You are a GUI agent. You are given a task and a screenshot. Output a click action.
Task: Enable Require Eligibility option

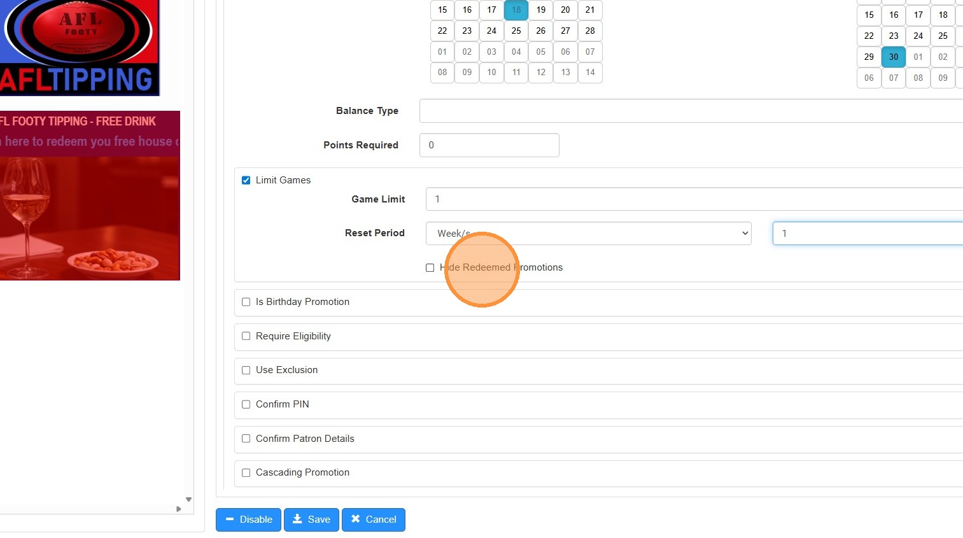(246, 336)
